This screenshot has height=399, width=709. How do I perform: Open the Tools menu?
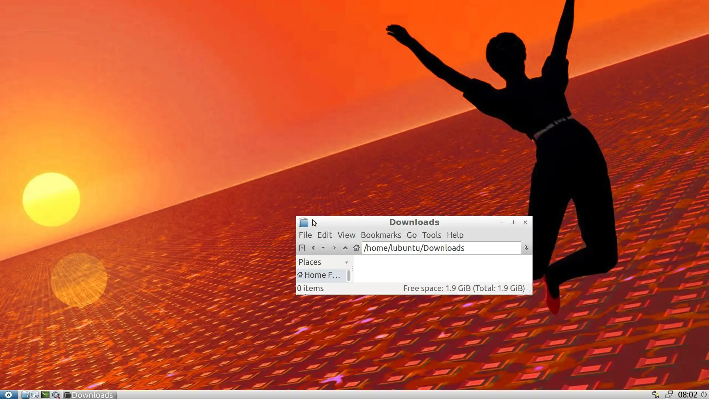pyautogui.click(x=431, y=235)
